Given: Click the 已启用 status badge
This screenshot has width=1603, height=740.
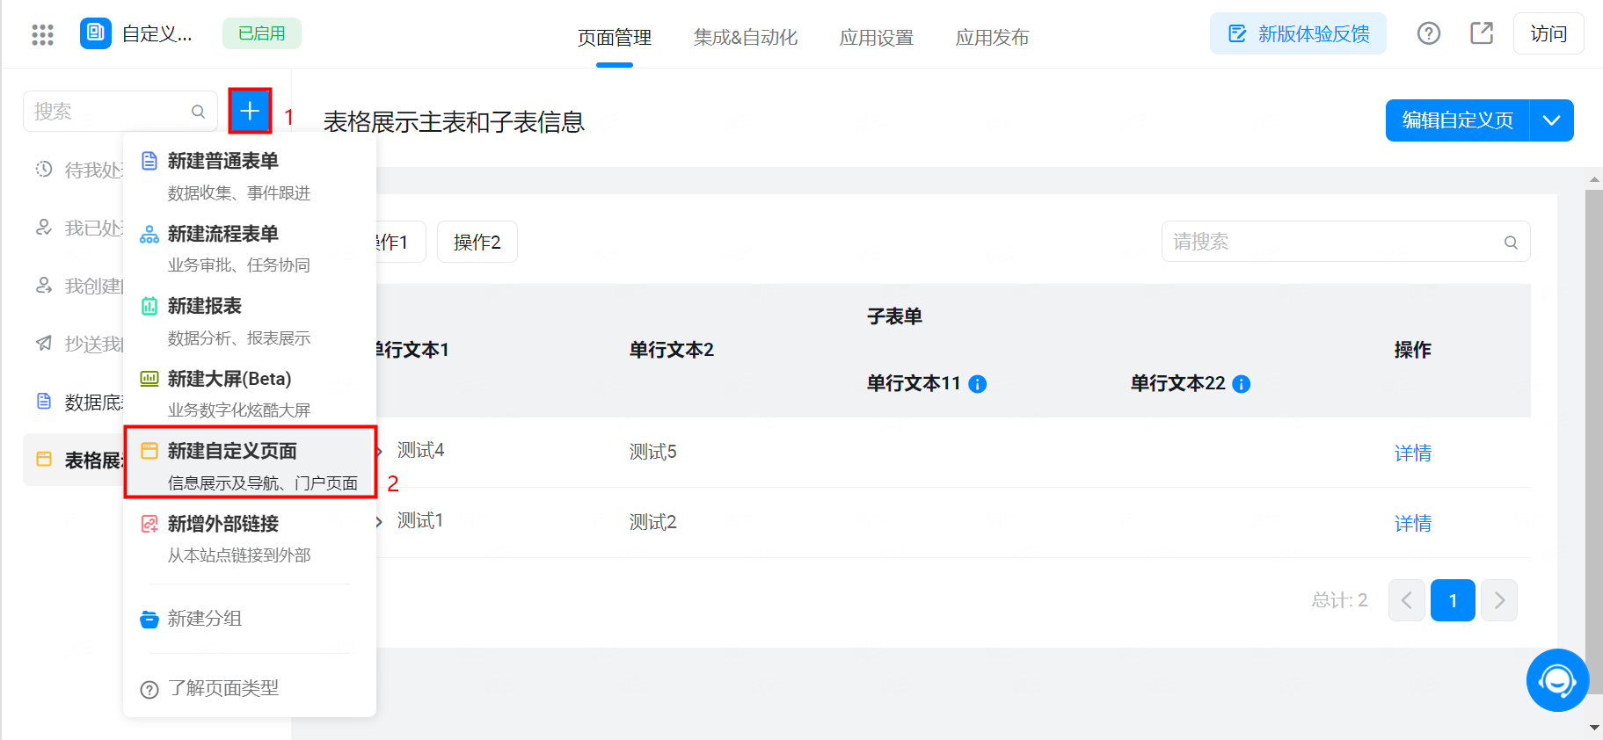Looking at the screenshot, I should tap(262, 33).
